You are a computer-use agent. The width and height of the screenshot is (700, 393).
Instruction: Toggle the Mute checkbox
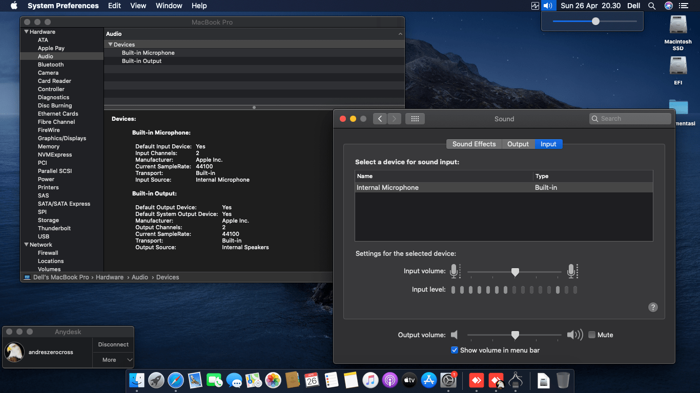592,335
